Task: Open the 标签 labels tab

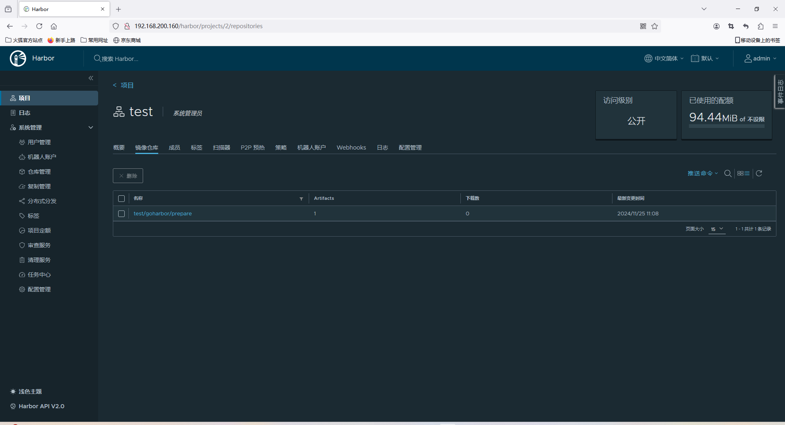Action: tap(197, 148)
